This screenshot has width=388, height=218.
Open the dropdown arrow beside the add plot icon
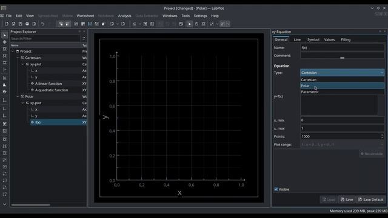139,24
